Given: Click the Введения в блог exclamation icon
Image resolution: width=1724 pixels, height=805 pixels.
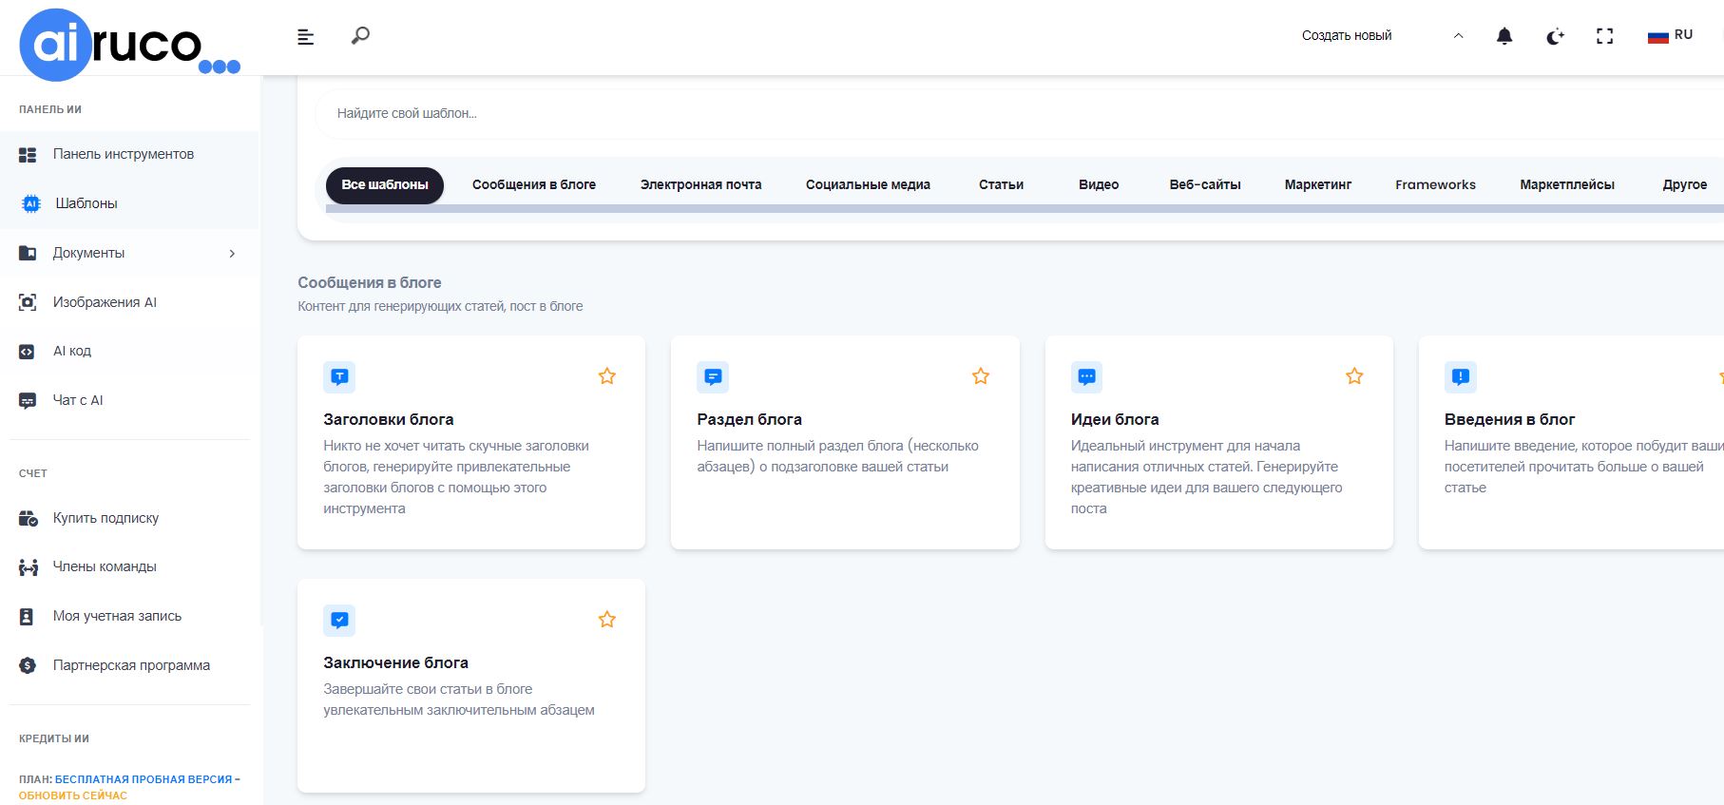Looking at the screenshot, I should [x=1461, y=377].
